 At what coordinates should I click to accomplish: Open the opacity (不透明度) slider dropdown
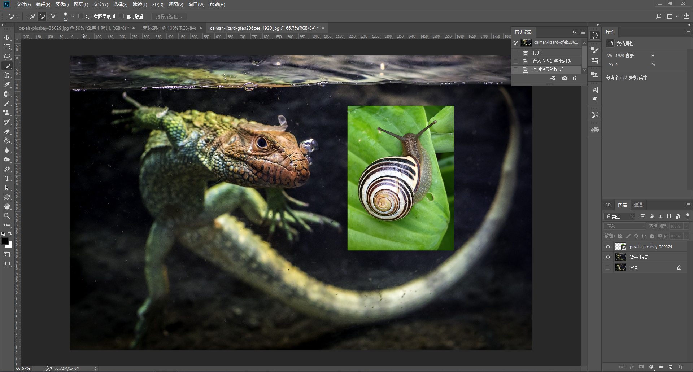[x=687, y=226]
